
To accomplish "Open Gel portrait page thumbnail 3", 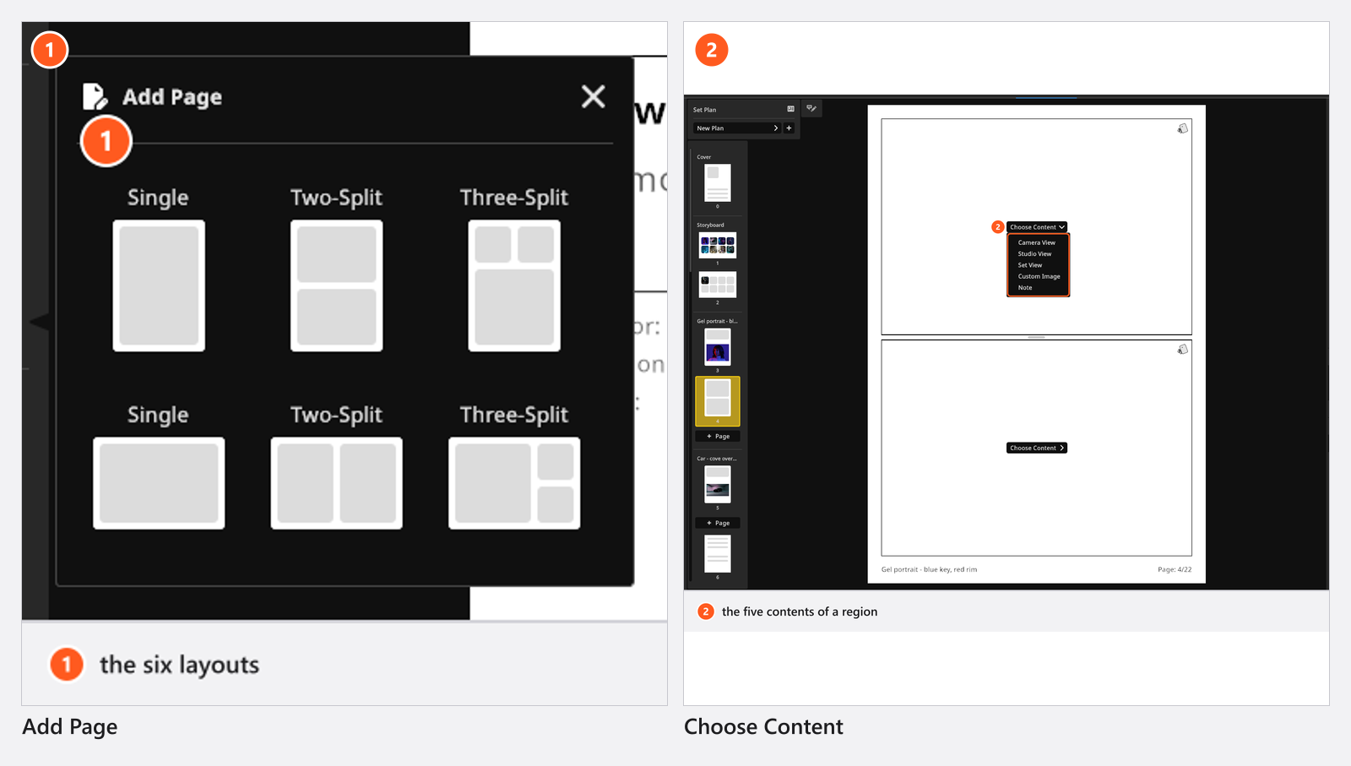I will pos(718,347).
